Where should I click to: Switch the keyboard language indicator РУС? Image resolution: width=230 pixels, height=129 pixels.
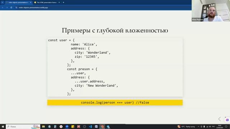click(213, 126)
